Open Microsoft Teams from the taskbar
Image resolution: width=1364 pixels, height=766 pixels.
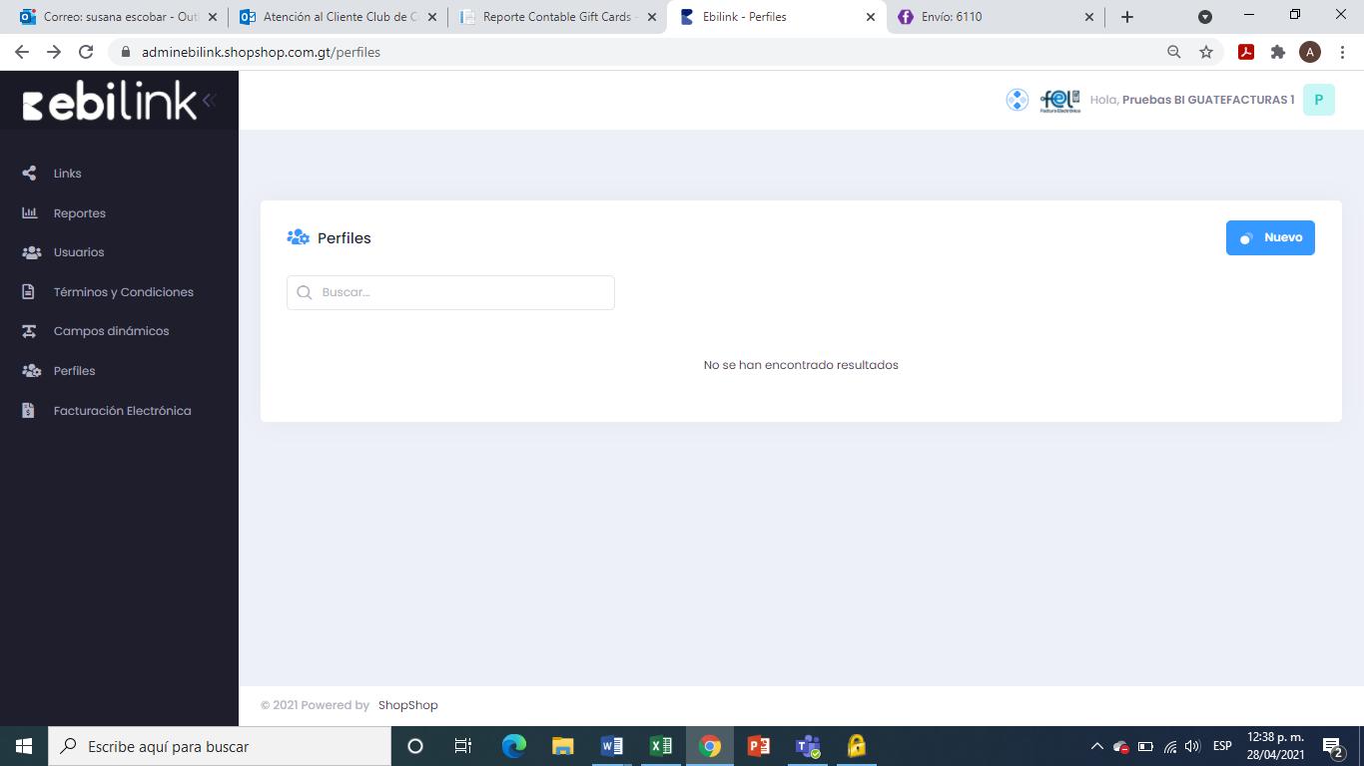click(x=808, y=746)
